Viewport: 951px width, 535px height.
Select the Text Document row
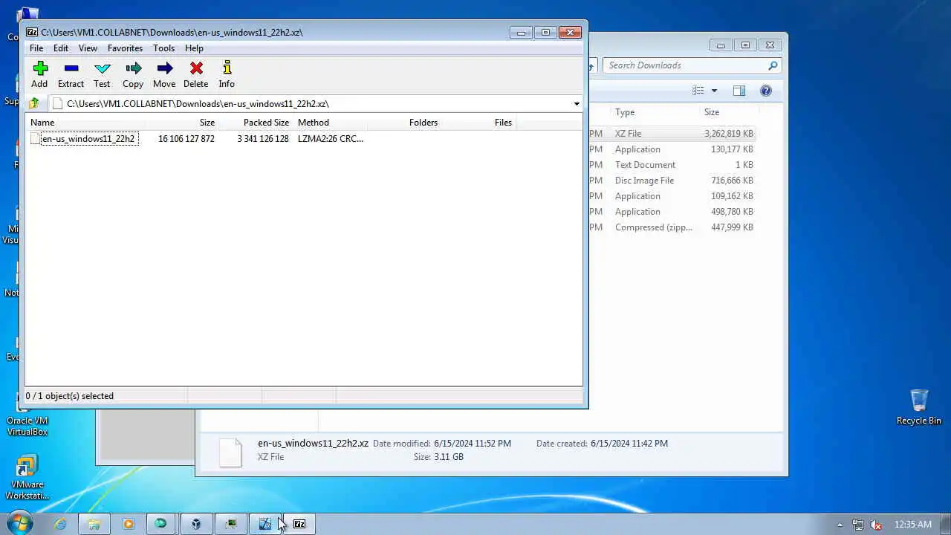(x=672, y=165)
